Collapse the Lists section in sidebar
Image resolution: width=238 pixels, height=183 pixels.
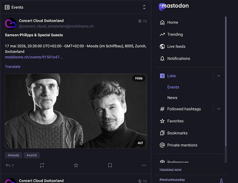[219, 76]
